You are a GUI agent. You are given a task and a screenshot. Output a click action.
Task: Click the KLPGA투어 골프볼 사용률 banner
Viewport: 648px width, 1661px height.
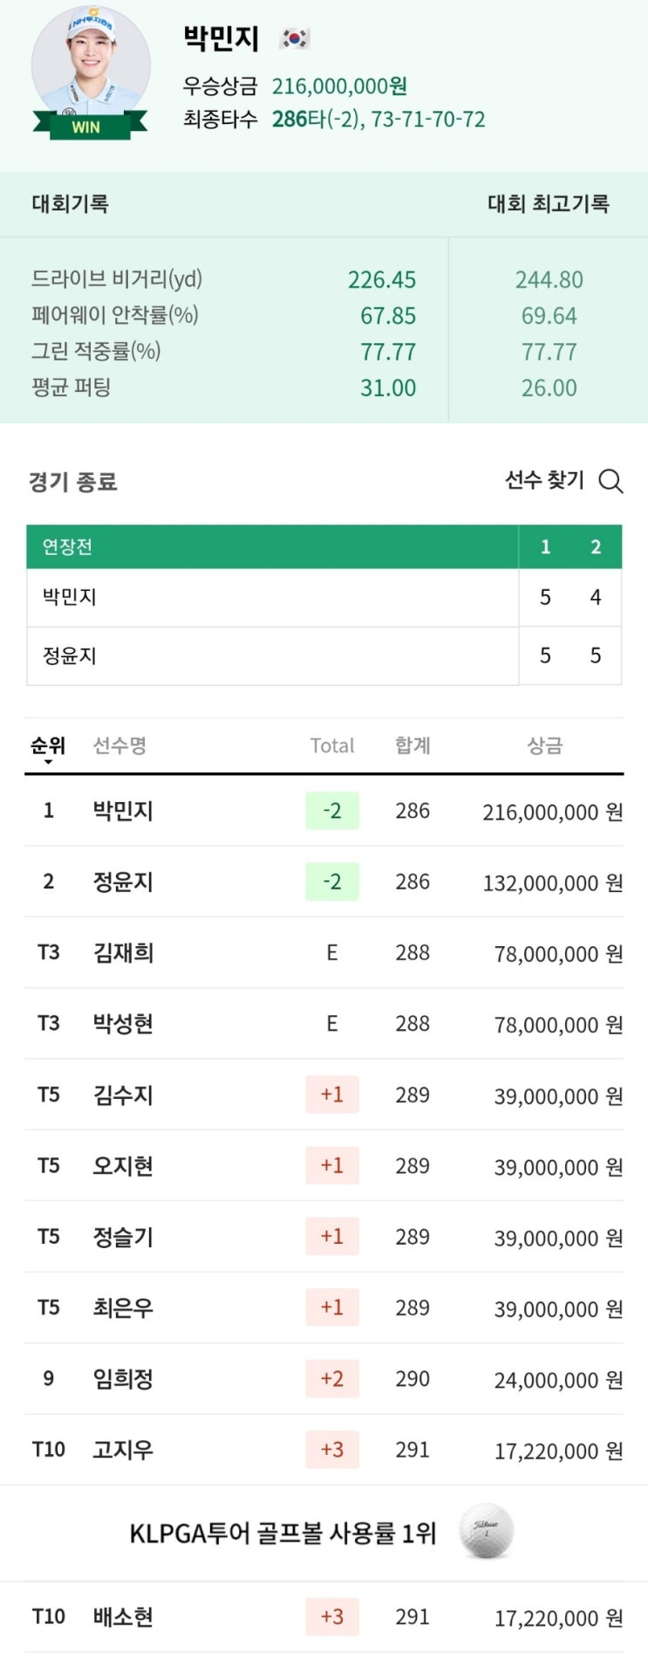coord(283,1533)
